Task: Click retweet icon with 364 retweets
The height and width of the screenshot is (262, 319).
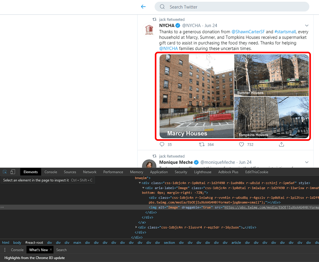Action: point(202,145)
